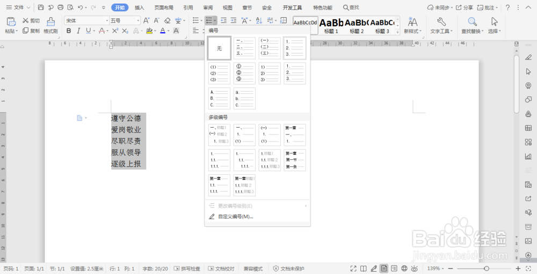This screenshot has width=537, height=274.
Task: Click the Print icon in quick access toolbar
Action: [x=61, y=7]
